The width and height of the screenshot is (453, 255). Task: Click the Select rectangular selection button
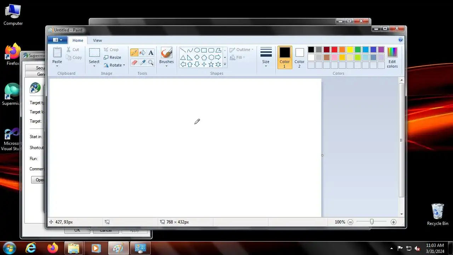(94, 53)
